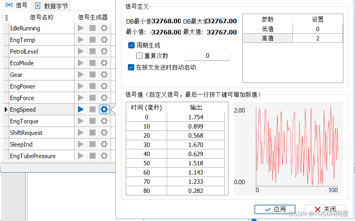The image size is (355, 221).
Task: Open EngTorque generator settings gear
Action: point(104,121)
